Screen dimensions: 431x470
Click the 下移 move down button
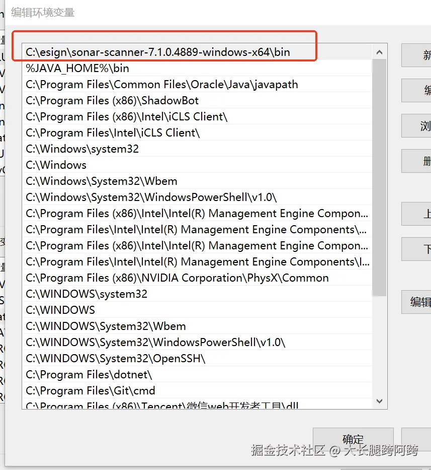click(x=416, y=249)
